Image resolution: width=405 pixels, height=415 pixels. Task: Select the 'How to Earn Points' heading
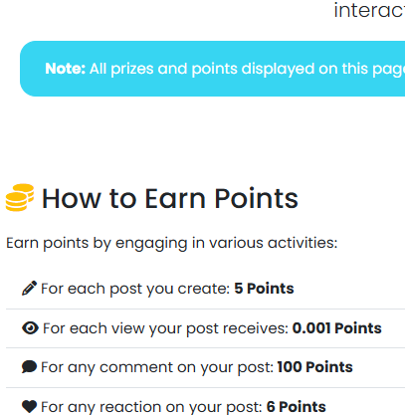170,198
